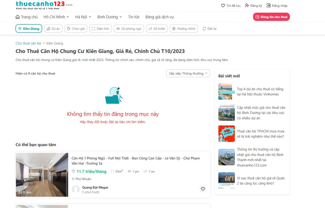Click the home icon next to Trang chủ
Viewport: 325px width, 208px height.
18,17
